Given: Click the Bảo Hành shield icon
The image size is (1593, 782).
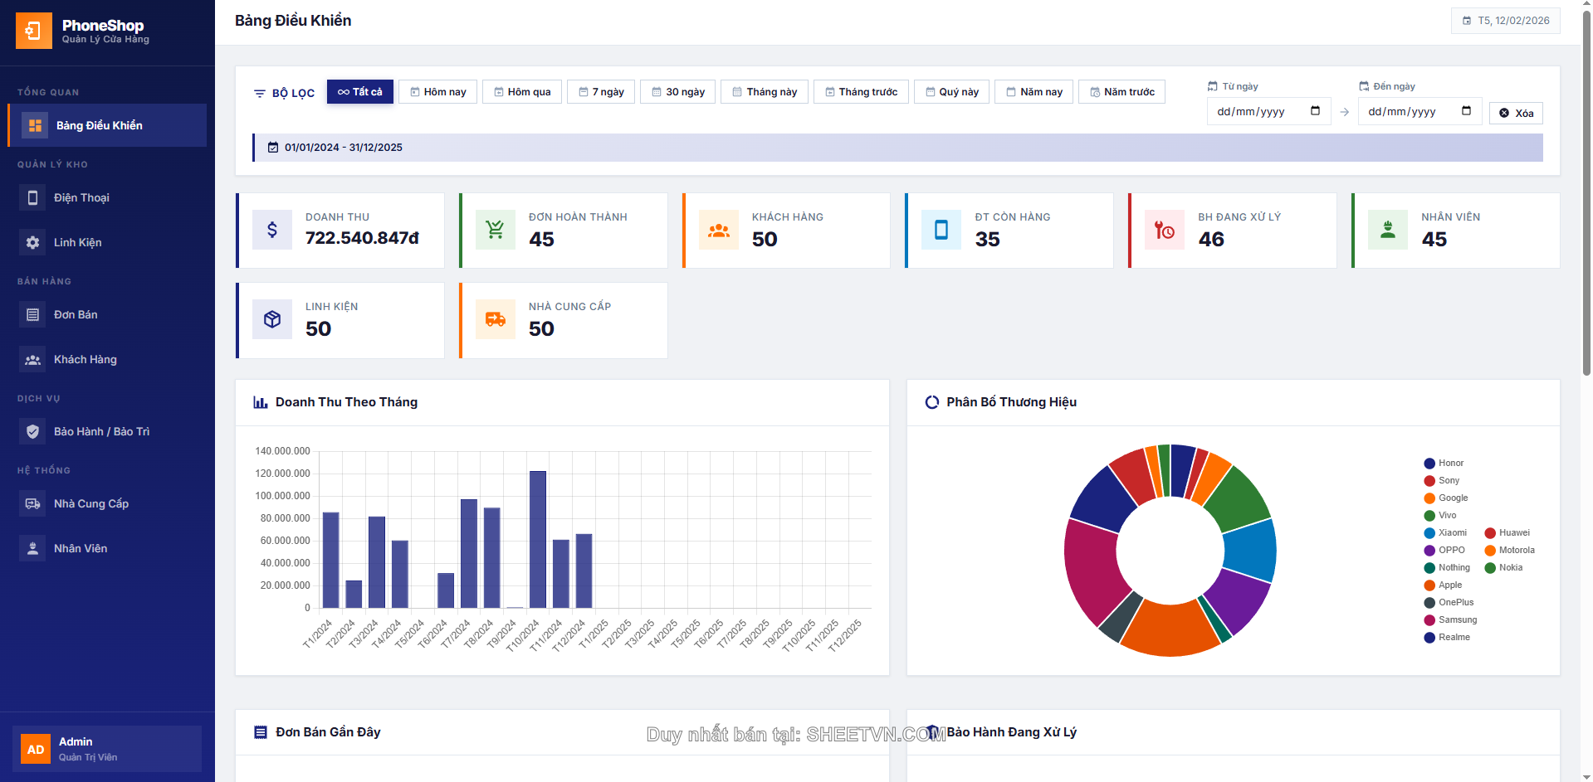Looking at the screenshot, I should pyautogui.click(x=32, y=431).
